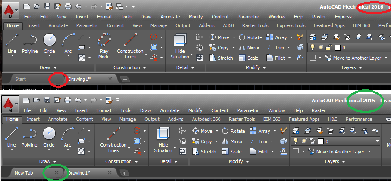
Task: Select the Circle tool in the 2015 window
Action: coord(49,137)
